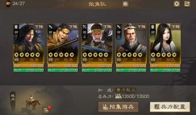Open the settings gear icon

coord(177,4)
